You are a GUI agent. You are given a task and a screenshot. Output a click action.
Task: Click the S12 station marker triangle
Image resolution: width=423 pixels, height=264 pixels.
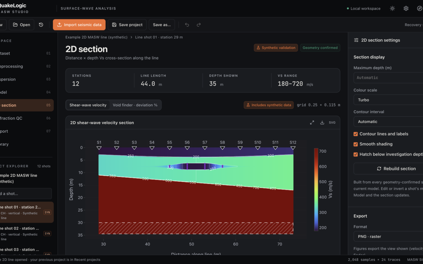click(293, 148)
